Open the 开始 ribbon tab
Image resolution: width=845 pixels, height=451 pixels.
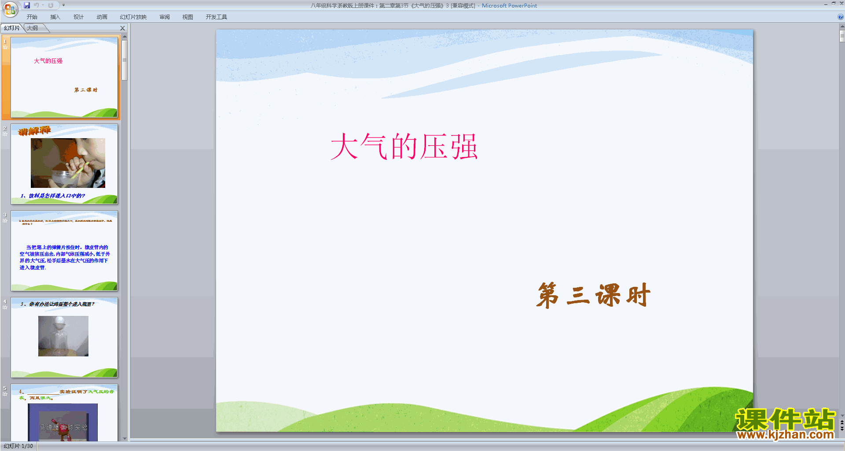(x=32, y=17)
